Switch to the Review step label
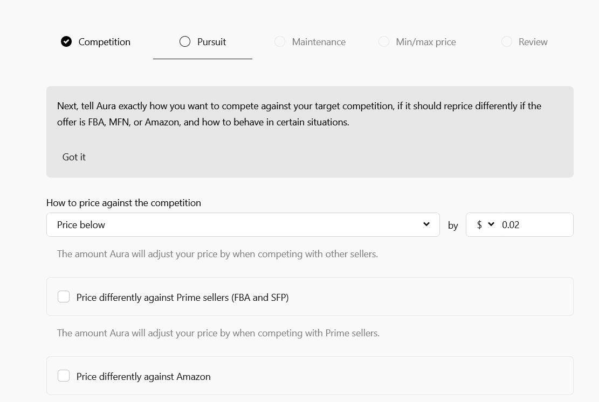Viewport: 599px width, 402px height. 533,42
